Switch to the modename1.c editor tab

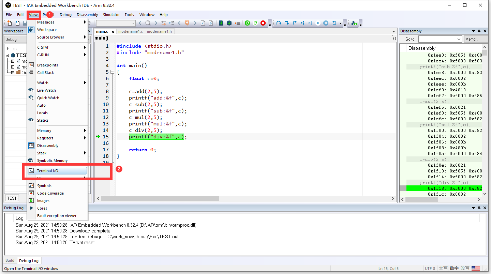pyautogui.click(x=131, y=31)
